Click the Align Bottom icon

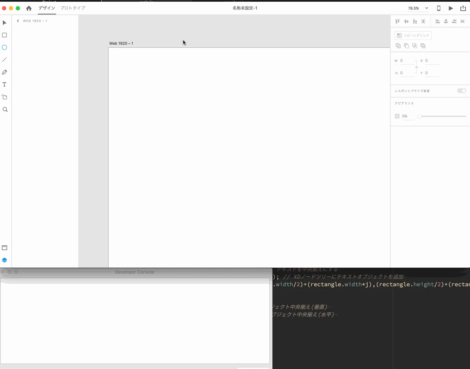click(x=415, y=21)
